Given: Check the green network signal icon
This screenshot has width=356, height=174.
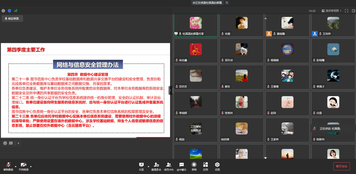Looking at the screenshot, I should [x=15, y=11].
